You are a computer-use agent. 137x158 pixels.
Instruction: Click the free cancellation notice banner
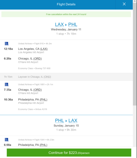point(66,14)
